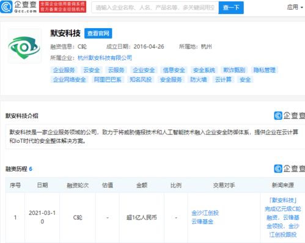Select the 云计算 tag
The width and height of the screenshot is (305, 243).
(223, 79)
